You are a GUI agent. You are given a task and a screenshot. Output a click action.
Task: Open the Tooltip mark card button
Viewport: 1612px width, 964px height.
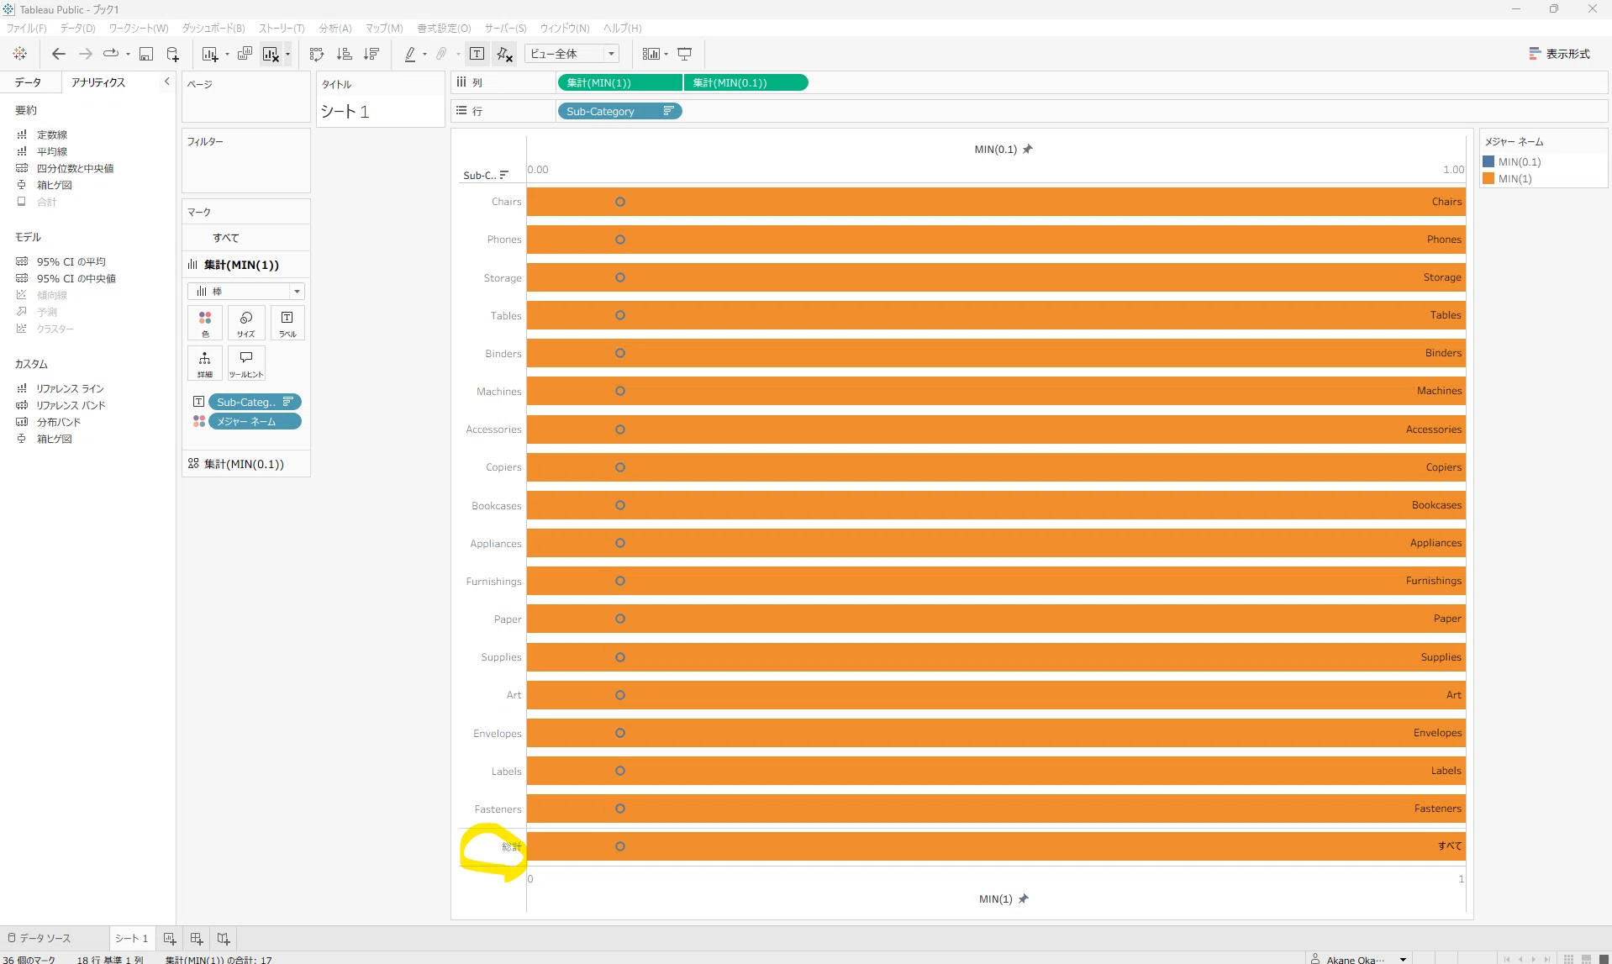[x=246, y=363]
